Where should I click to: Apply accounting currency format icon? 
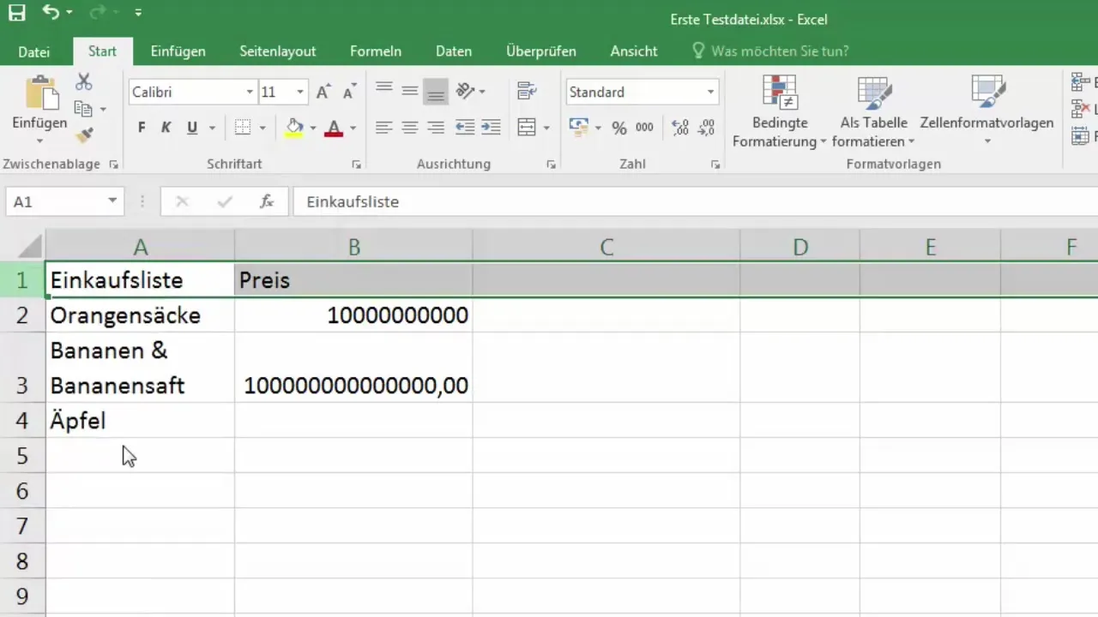(579, 128)
